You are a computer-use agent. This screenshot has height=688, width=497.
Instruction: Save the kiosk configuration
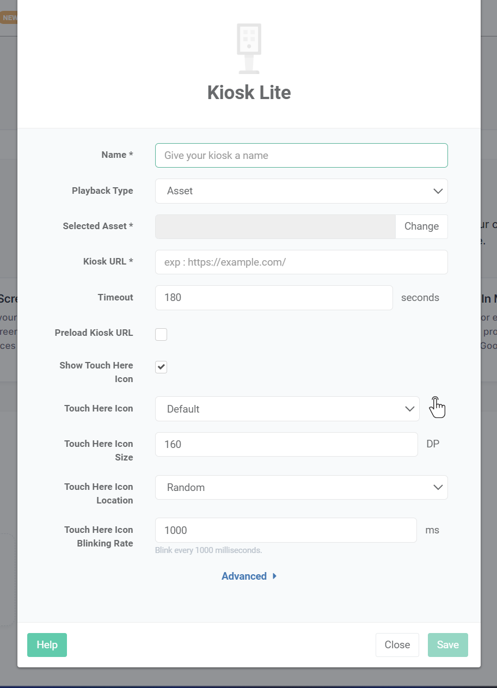pyautogui.click(x=447, y=644)
